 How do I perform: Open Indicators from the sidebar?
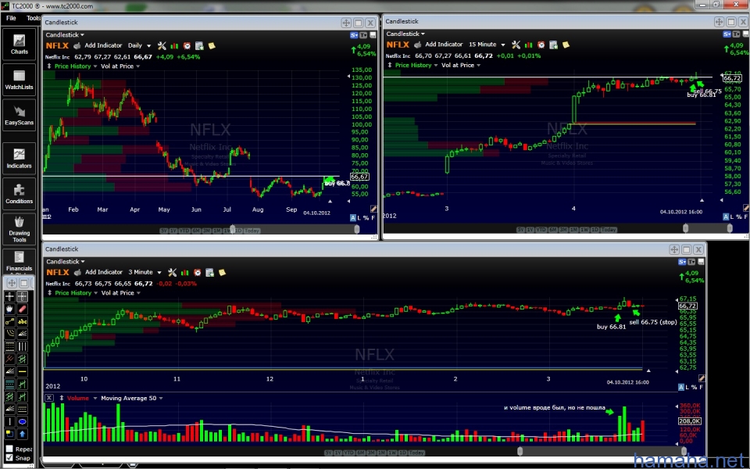point(19,159)
